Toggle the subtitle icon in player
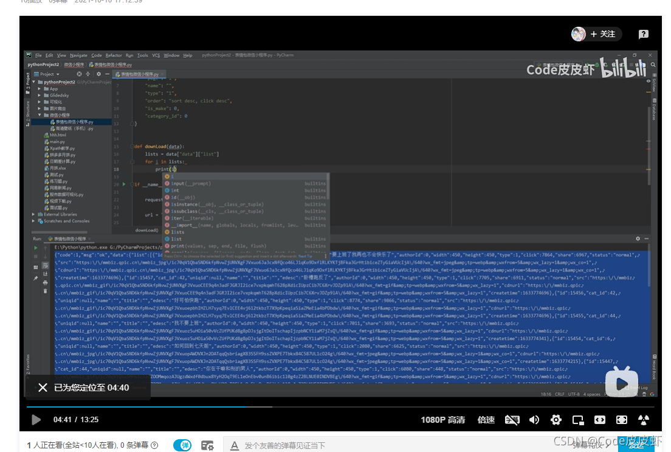 512,420
